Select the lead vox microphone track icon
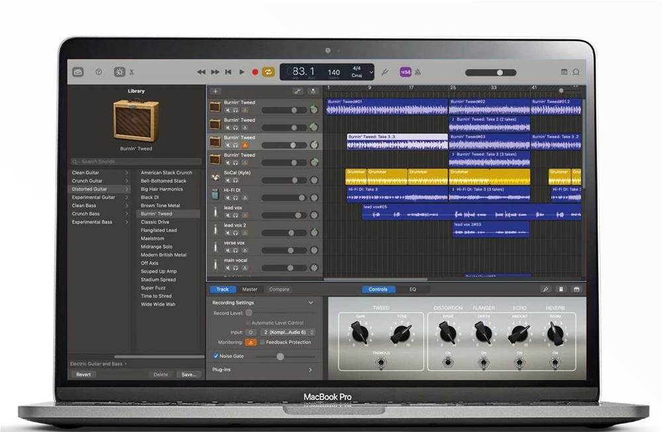 [215, 212]
